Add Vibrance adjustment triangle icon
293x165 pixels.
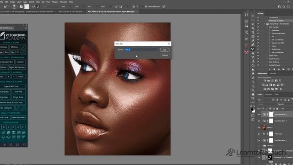click(x=280, y=81)
